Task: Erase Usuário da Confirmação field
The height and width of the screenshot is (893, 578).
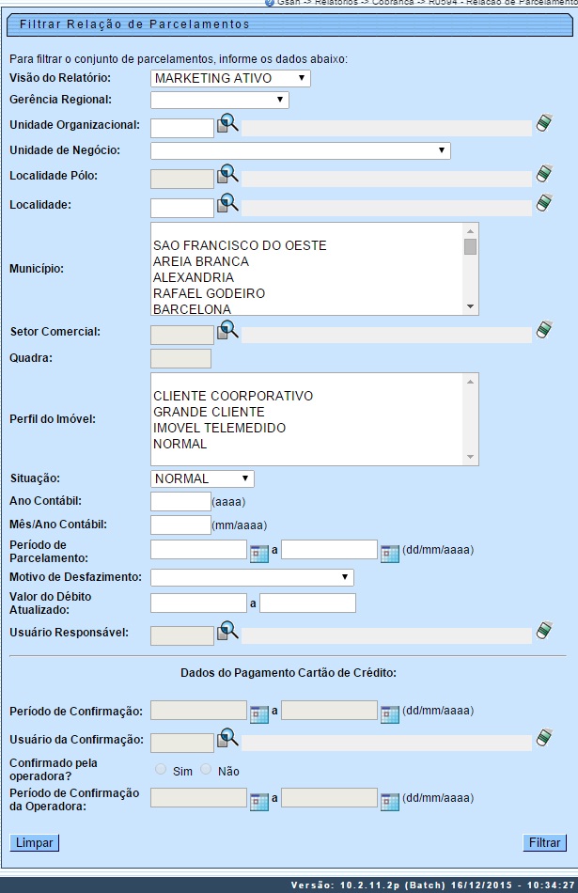Action: click(544, 738)
